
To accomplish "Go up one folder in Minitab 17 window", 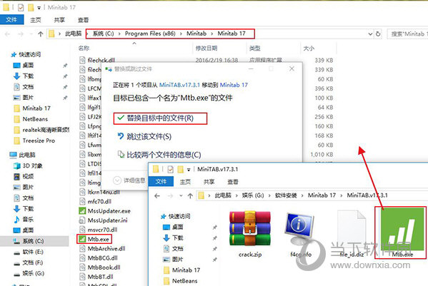I will (41, 34).
